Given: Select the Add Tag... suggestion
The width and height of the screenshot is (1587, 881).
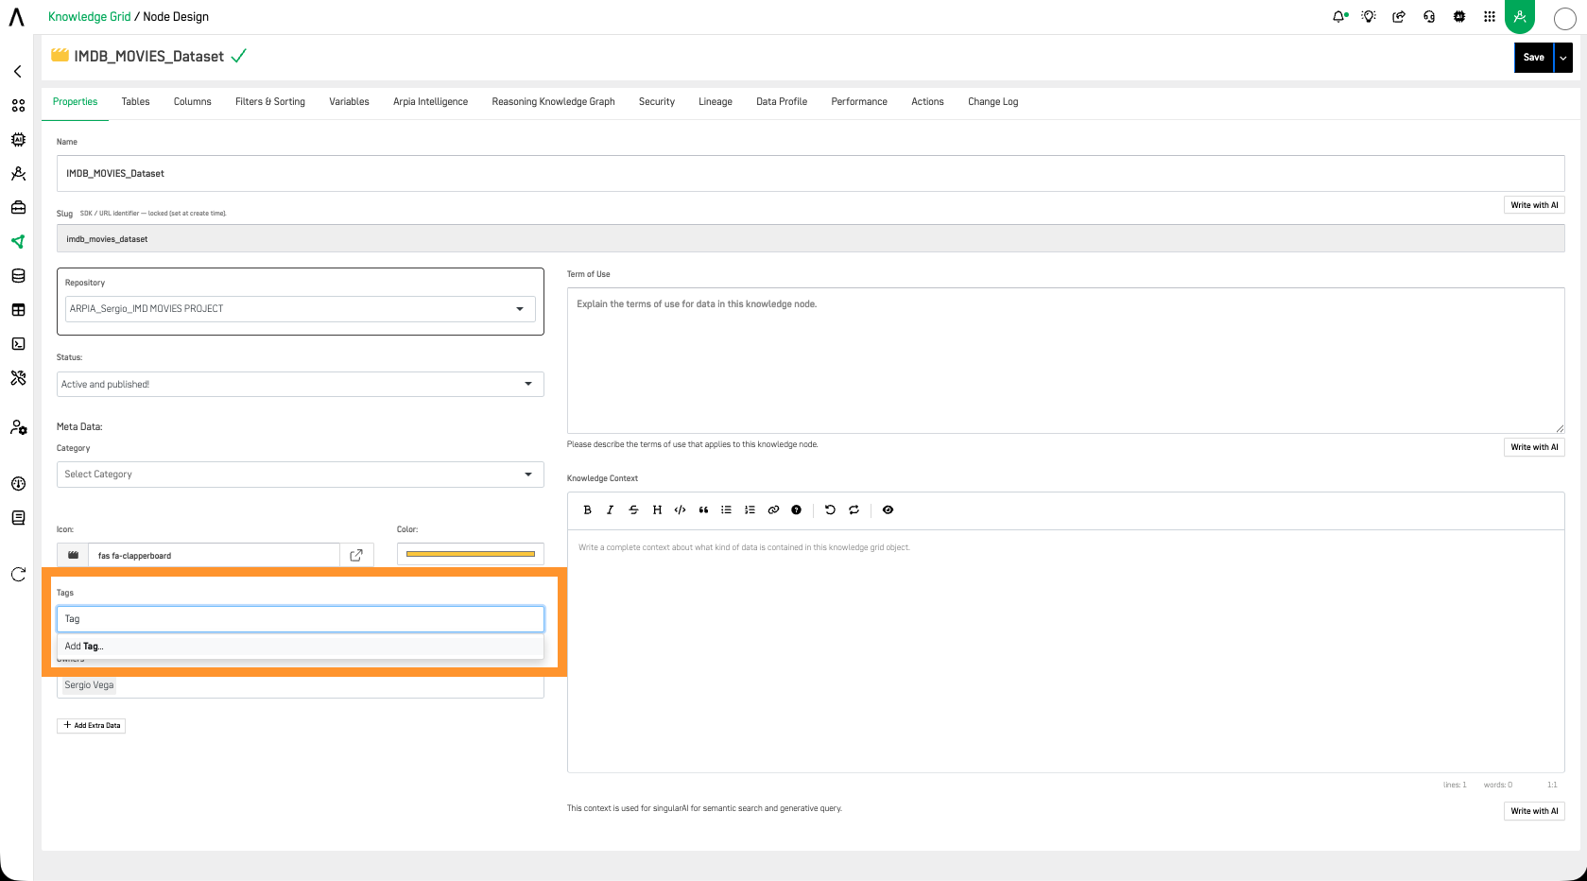Looking at the screenshot, I should 301,647.
